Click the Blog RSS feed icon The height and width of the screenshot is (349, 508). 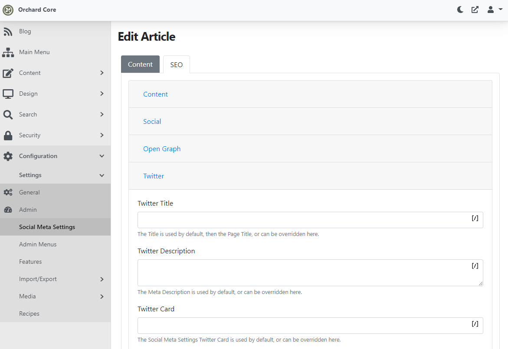click(8, 31)
